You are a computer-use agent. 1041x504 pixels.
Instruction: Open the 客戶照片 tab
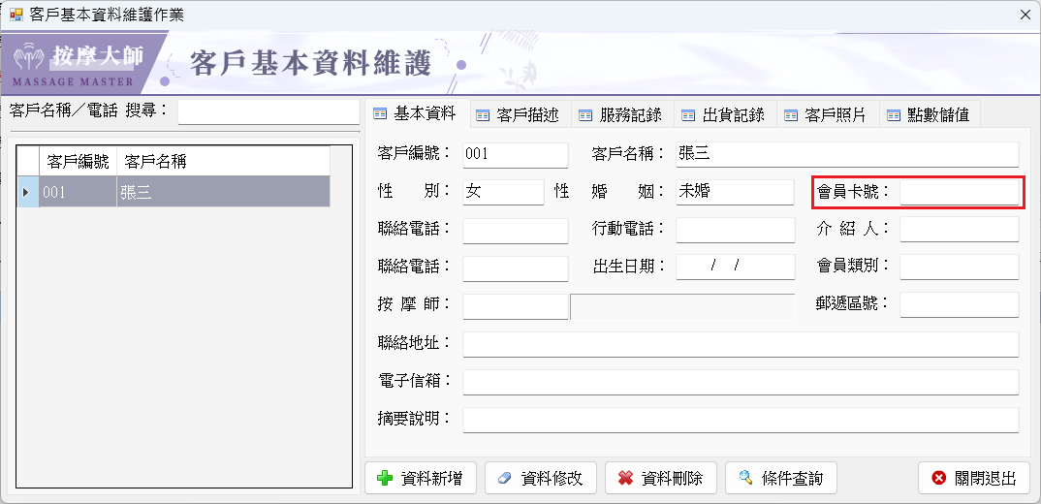pyautogui.click(x=828, y=115)
